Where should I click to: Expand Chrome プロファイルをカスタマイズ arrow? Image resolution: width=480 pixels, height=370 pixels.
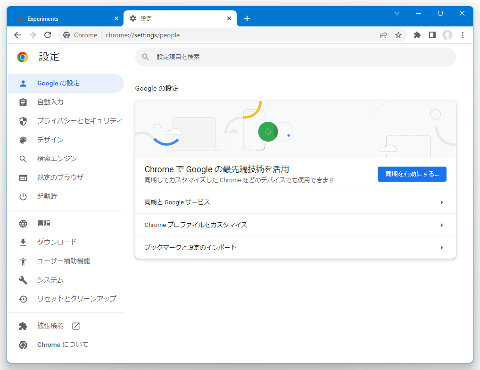pos(442,225)
